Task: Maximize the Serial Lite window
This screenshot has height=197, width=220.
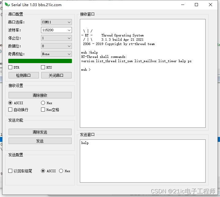Action: (196, 5)
